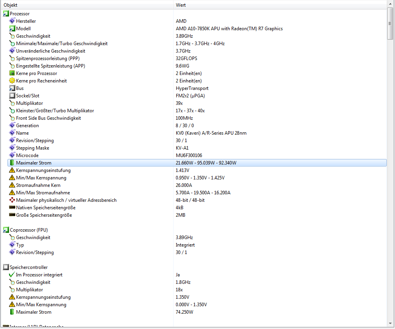
Task: Select Revision/Stepping under Prozessor
Action: coord(197,140)
